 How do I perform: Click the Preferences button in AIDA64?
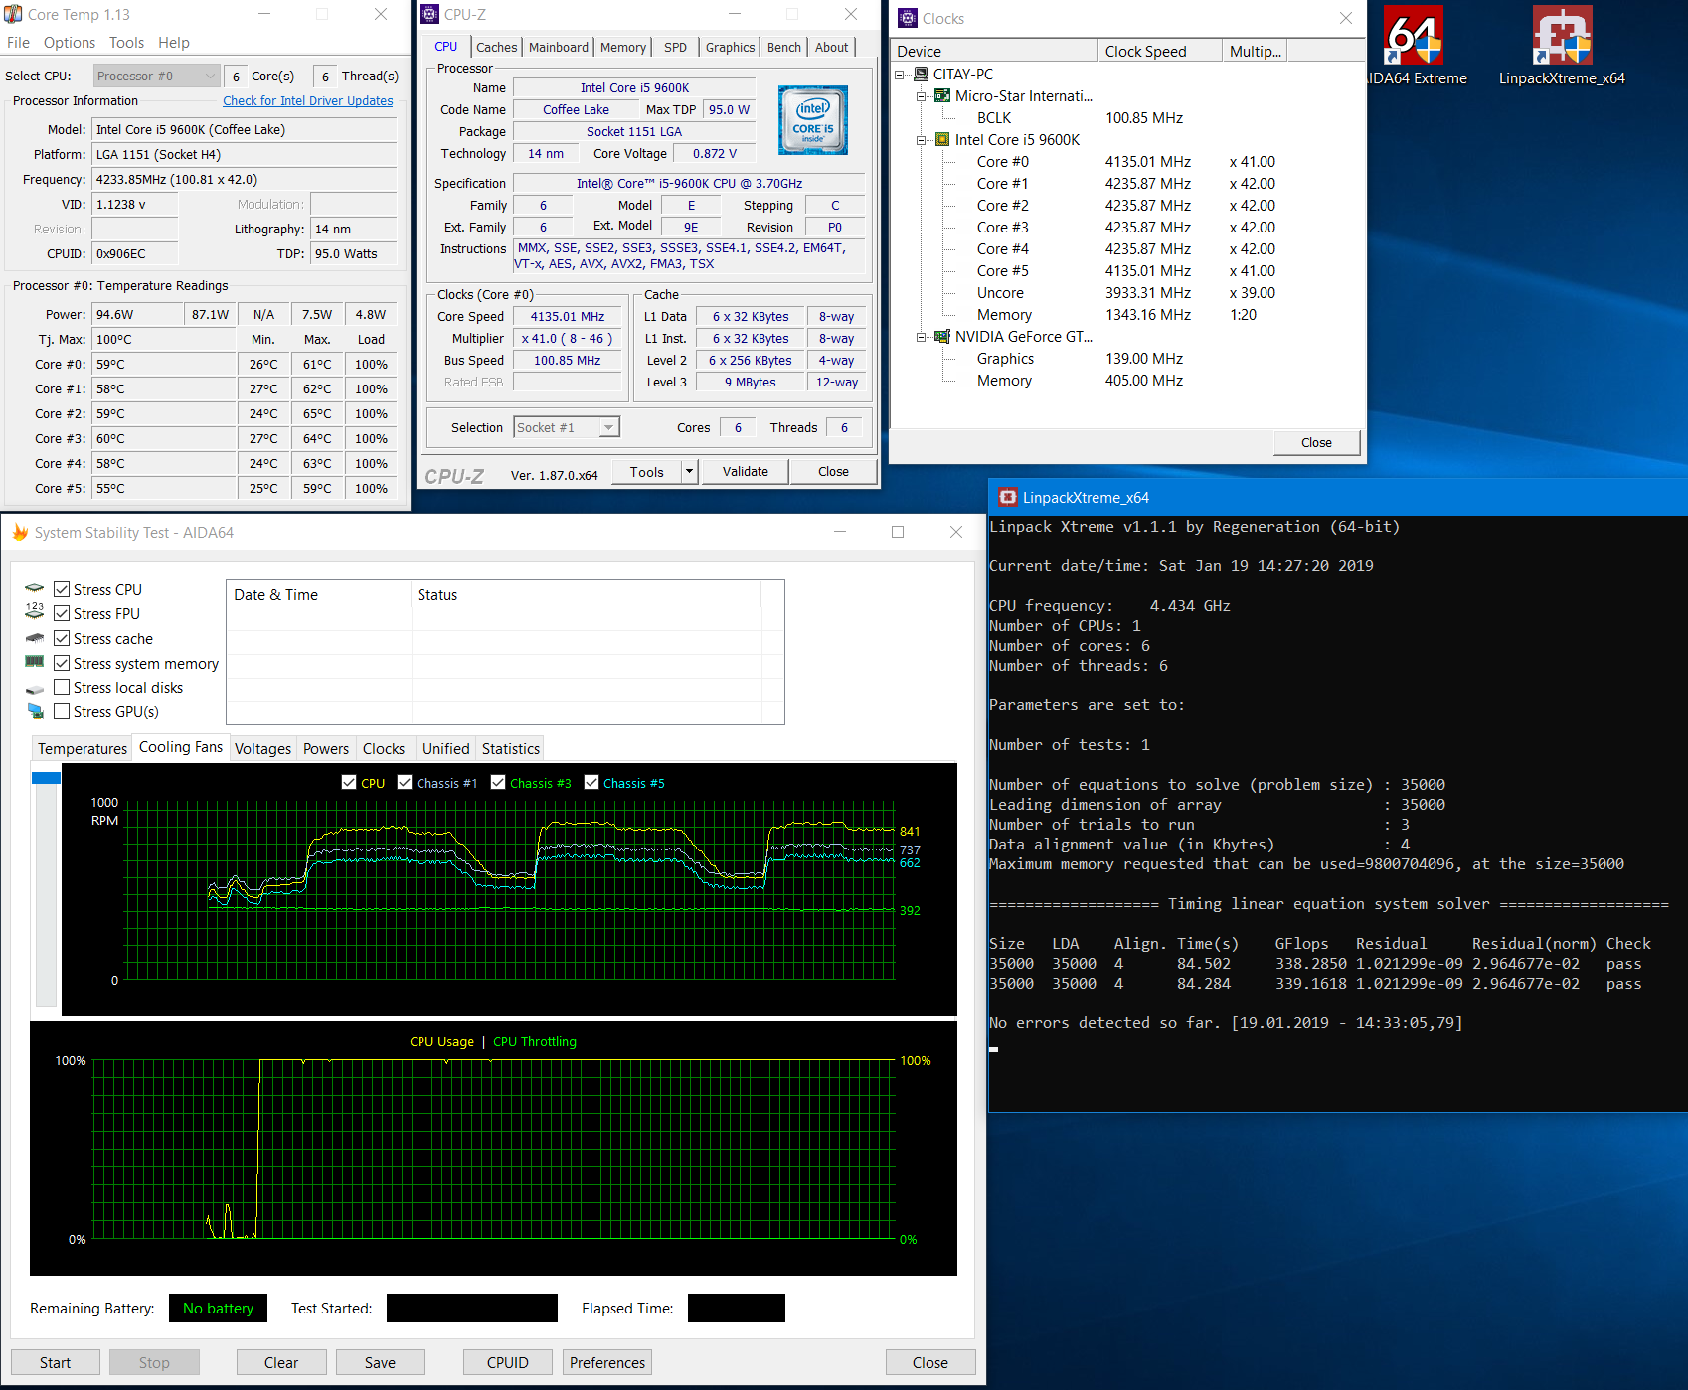(607, 1362)
